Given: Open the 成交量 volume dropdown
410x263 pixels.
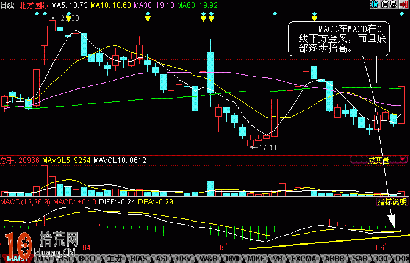Looking at the screenshot, I should 378,160.
